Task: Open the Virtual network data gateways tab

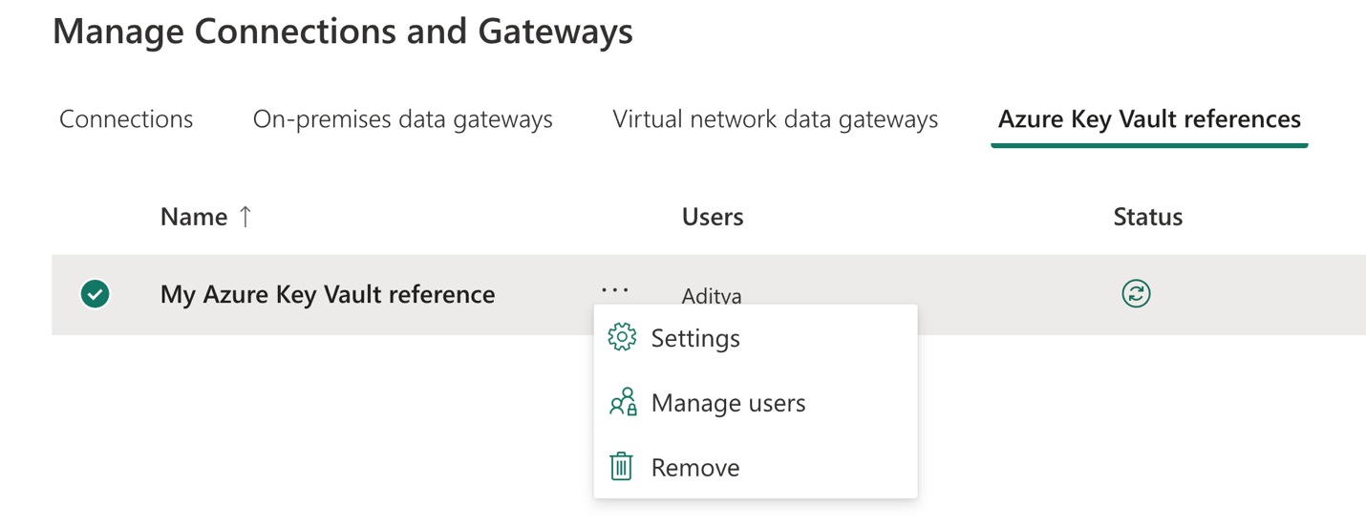Action: click(776, 119)
